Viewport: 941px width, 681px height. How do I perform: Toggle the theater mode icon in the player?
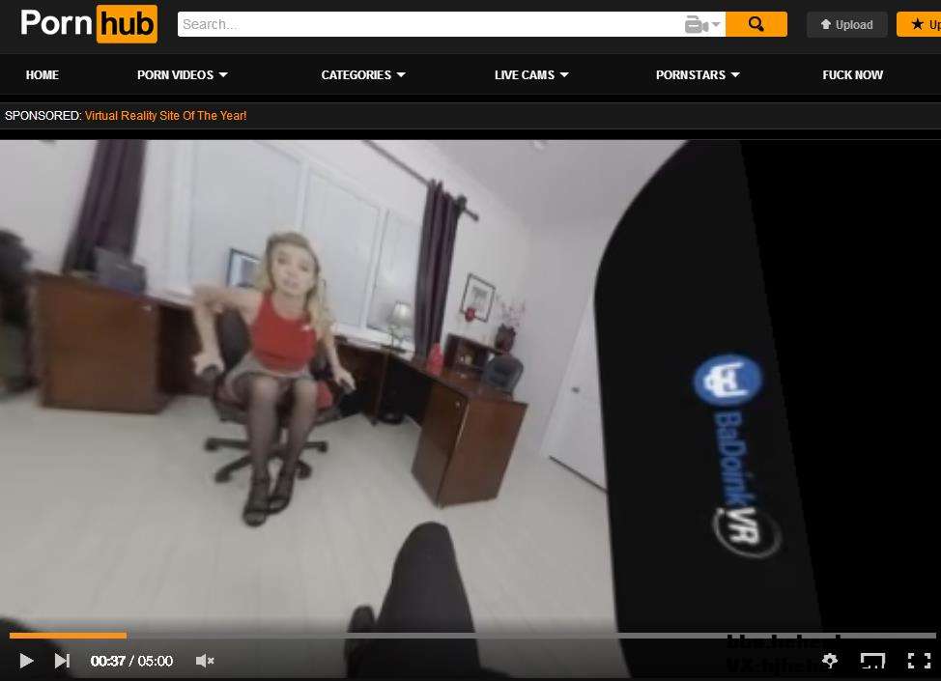tap(872, 661)
